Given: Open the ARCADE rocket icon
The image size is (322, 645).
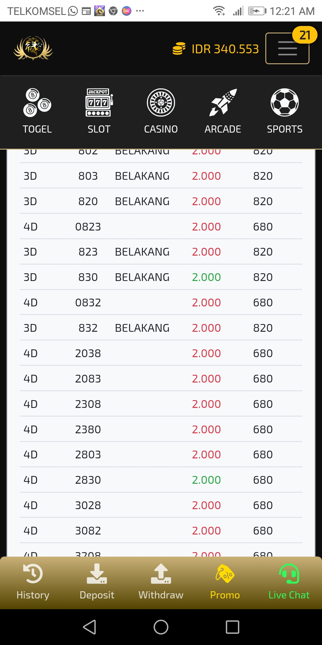Looking at the screenshot, I should [x=223, y=103].
